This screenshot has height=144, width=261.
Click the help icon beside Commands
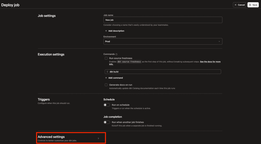[x=116, y=54]
